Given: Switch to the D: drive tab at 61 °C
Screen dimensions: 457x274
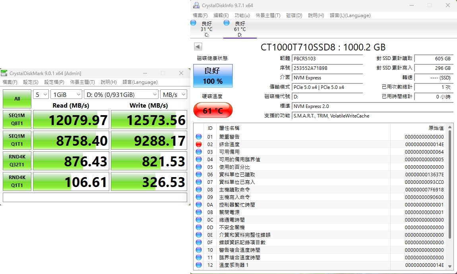Looking at the screenshot, I should coord(240,29).
